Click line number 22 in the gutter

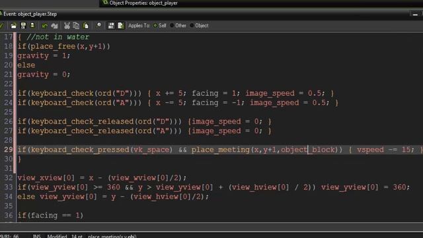tap(8, 84)
